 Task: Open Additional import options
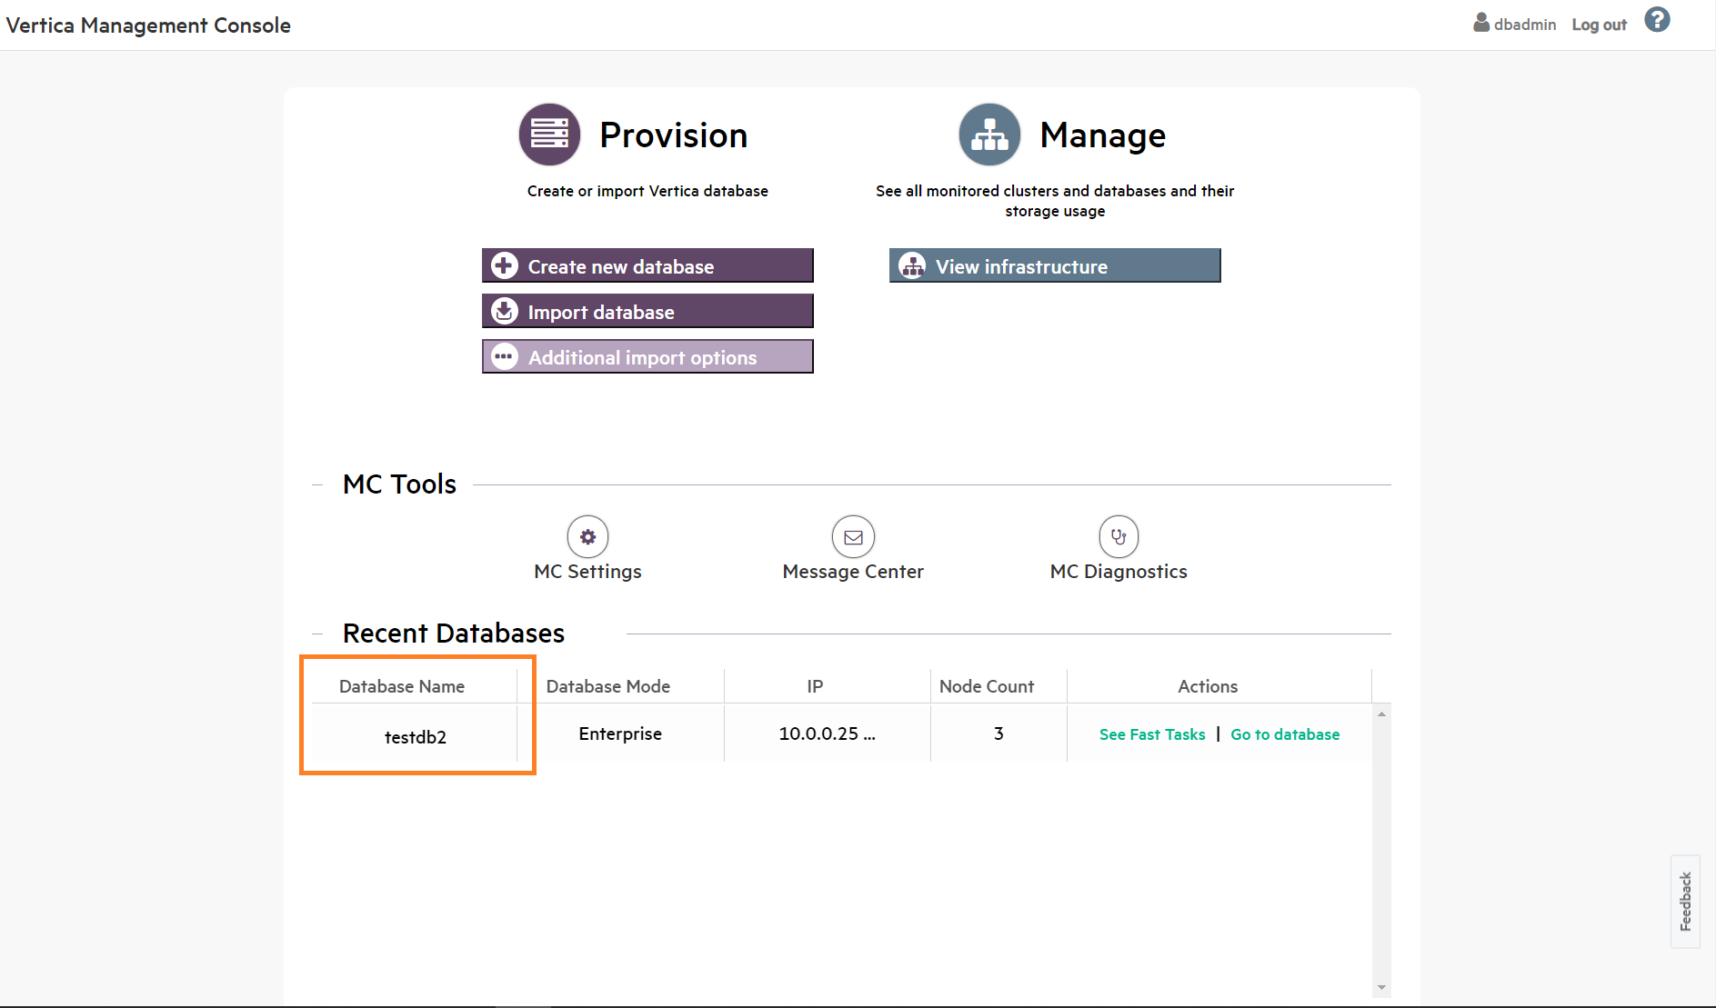point(647,357)
